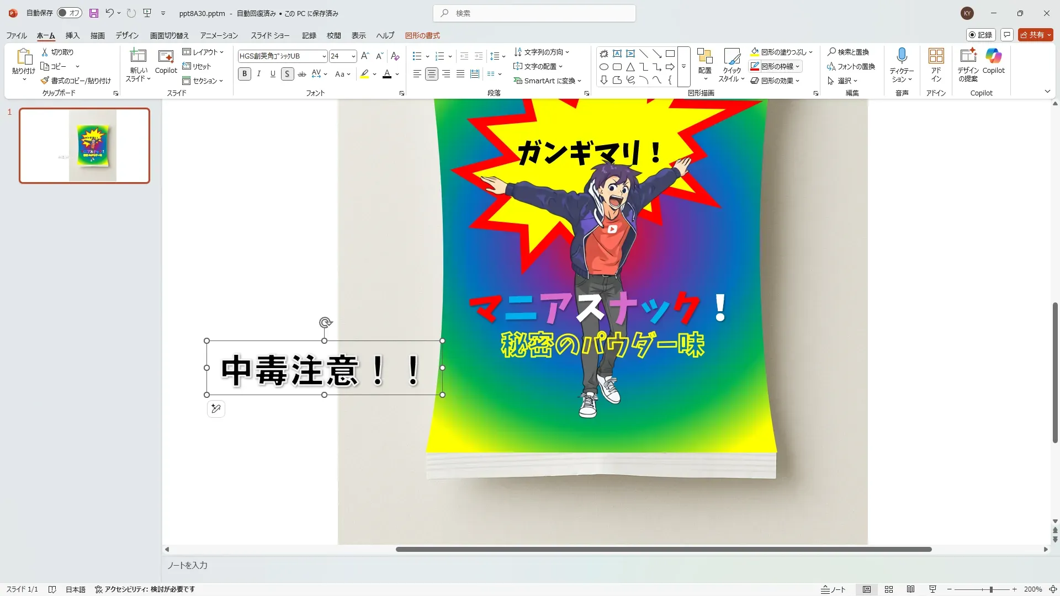Click the Save icon in the title bar
This screenshot has width=1060, height=596.
(x=93, y=13)
